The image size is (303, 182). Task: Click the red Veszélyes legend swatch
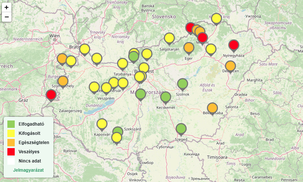pyautogui.click(x=11, y=151)
